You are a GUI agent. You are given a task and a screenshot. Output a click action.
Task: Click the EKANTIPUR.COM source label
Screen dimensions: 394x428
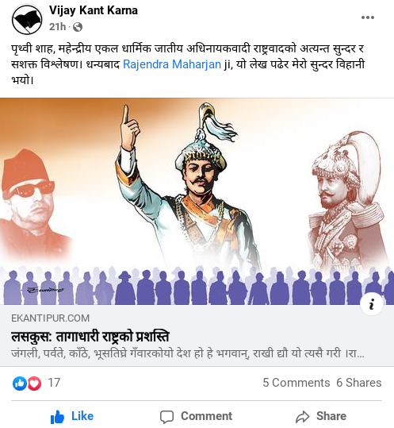[x=51, y=318]
